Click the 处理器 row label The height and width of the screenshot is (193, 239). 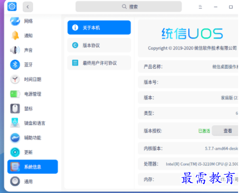[151, 164]
